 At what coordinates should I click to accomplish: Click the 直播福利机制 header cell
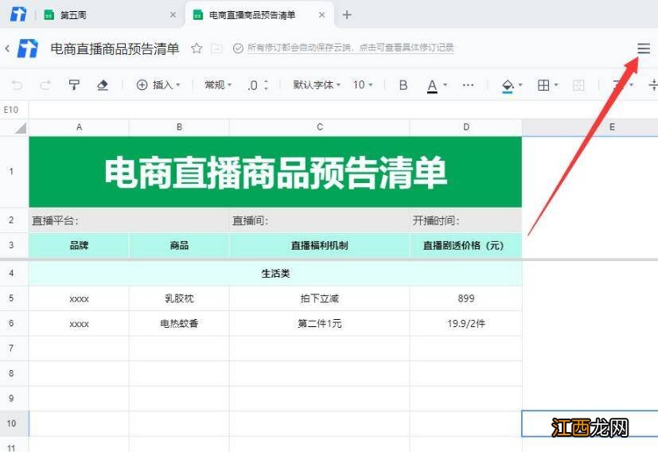click(320, 246)
